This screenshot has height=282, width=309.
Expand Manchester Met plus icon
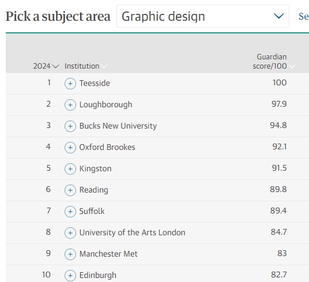pos(70,254)
